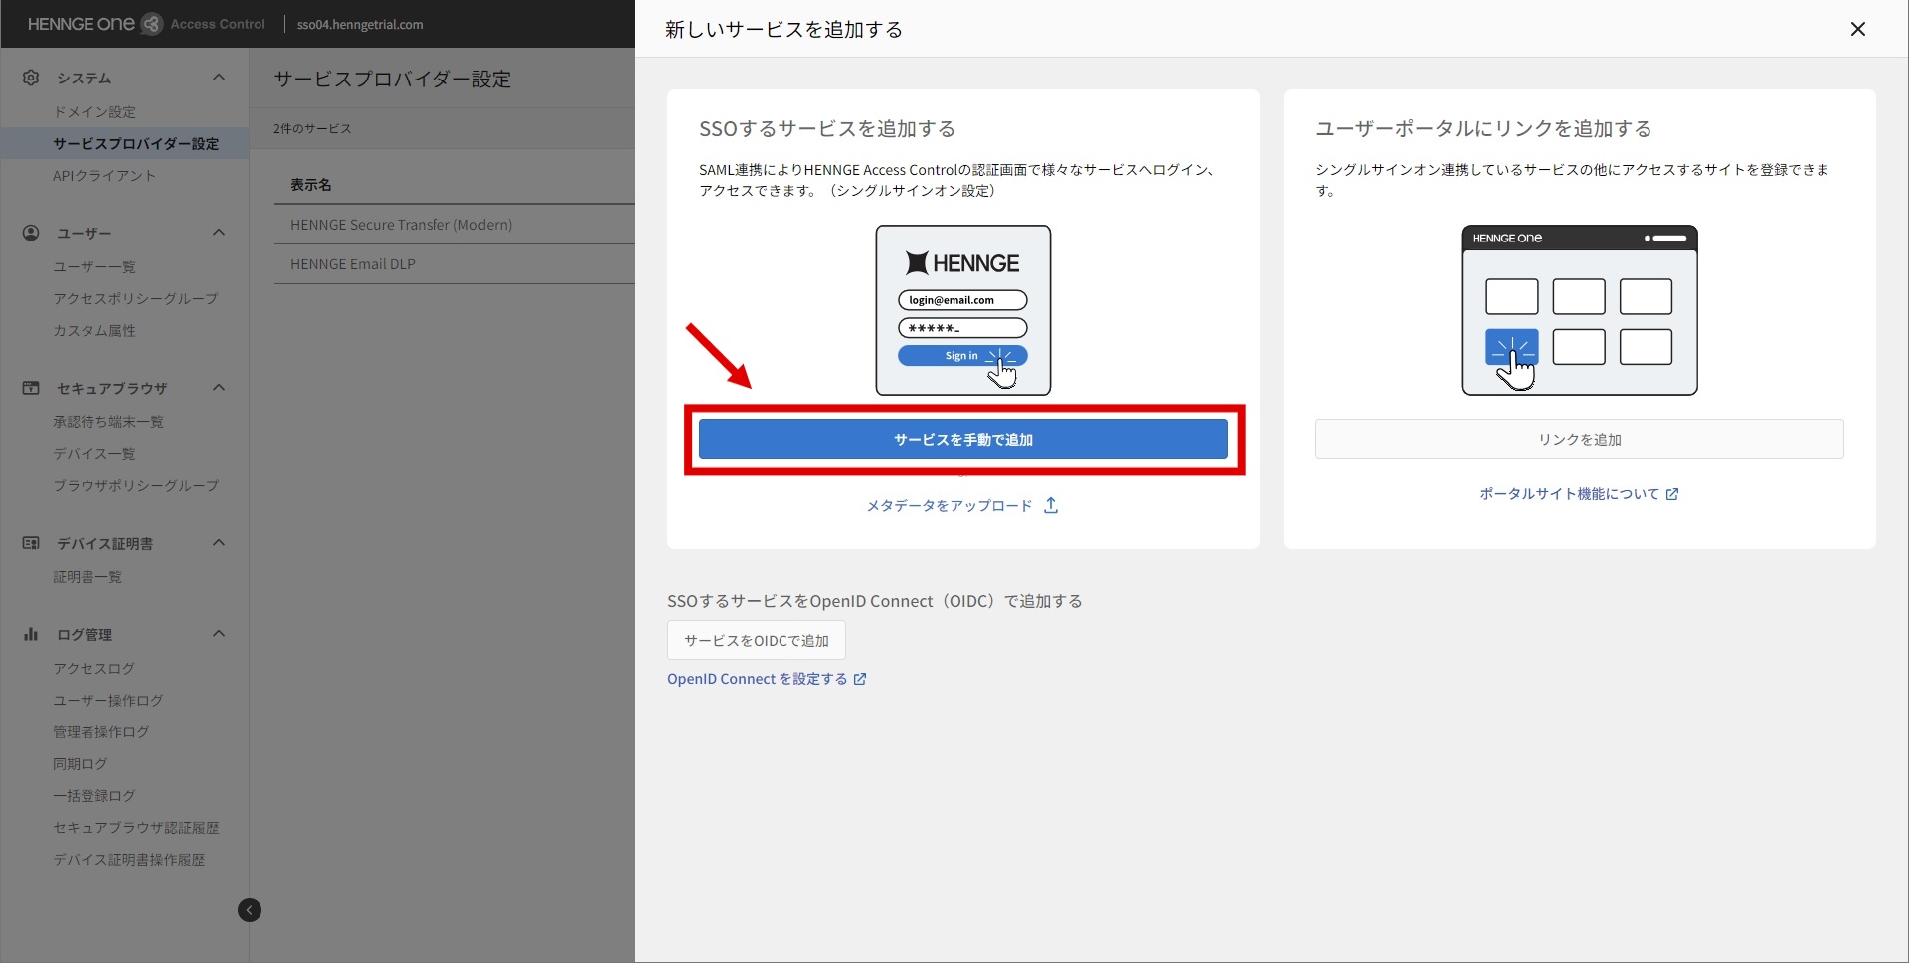
Task: Collapse the ユーザー section chevron
Action: click(x=219, y=233)
